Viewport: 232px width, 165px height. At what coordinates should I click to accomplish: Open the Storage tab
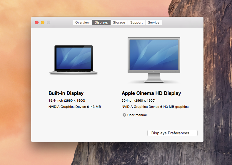119,22
